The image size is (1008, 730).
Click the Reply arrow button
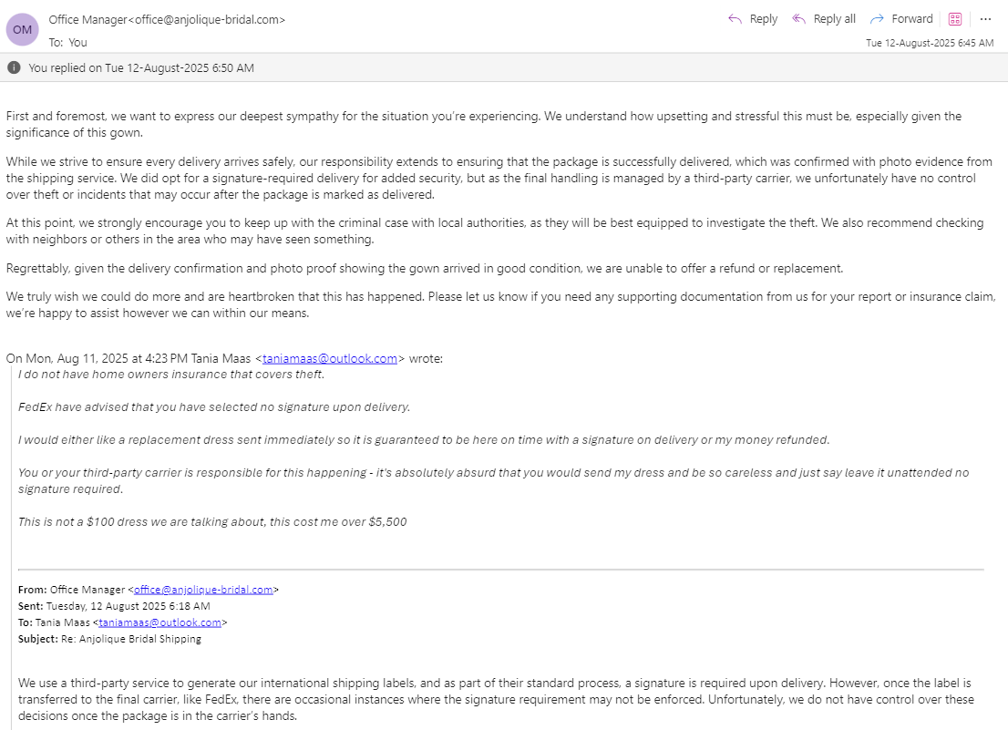(752, 19)
